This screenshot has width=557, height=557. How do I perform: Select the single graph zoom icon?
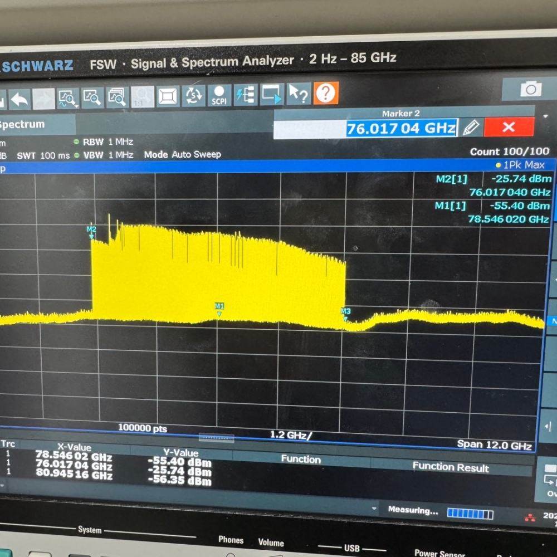pos(92,97)
